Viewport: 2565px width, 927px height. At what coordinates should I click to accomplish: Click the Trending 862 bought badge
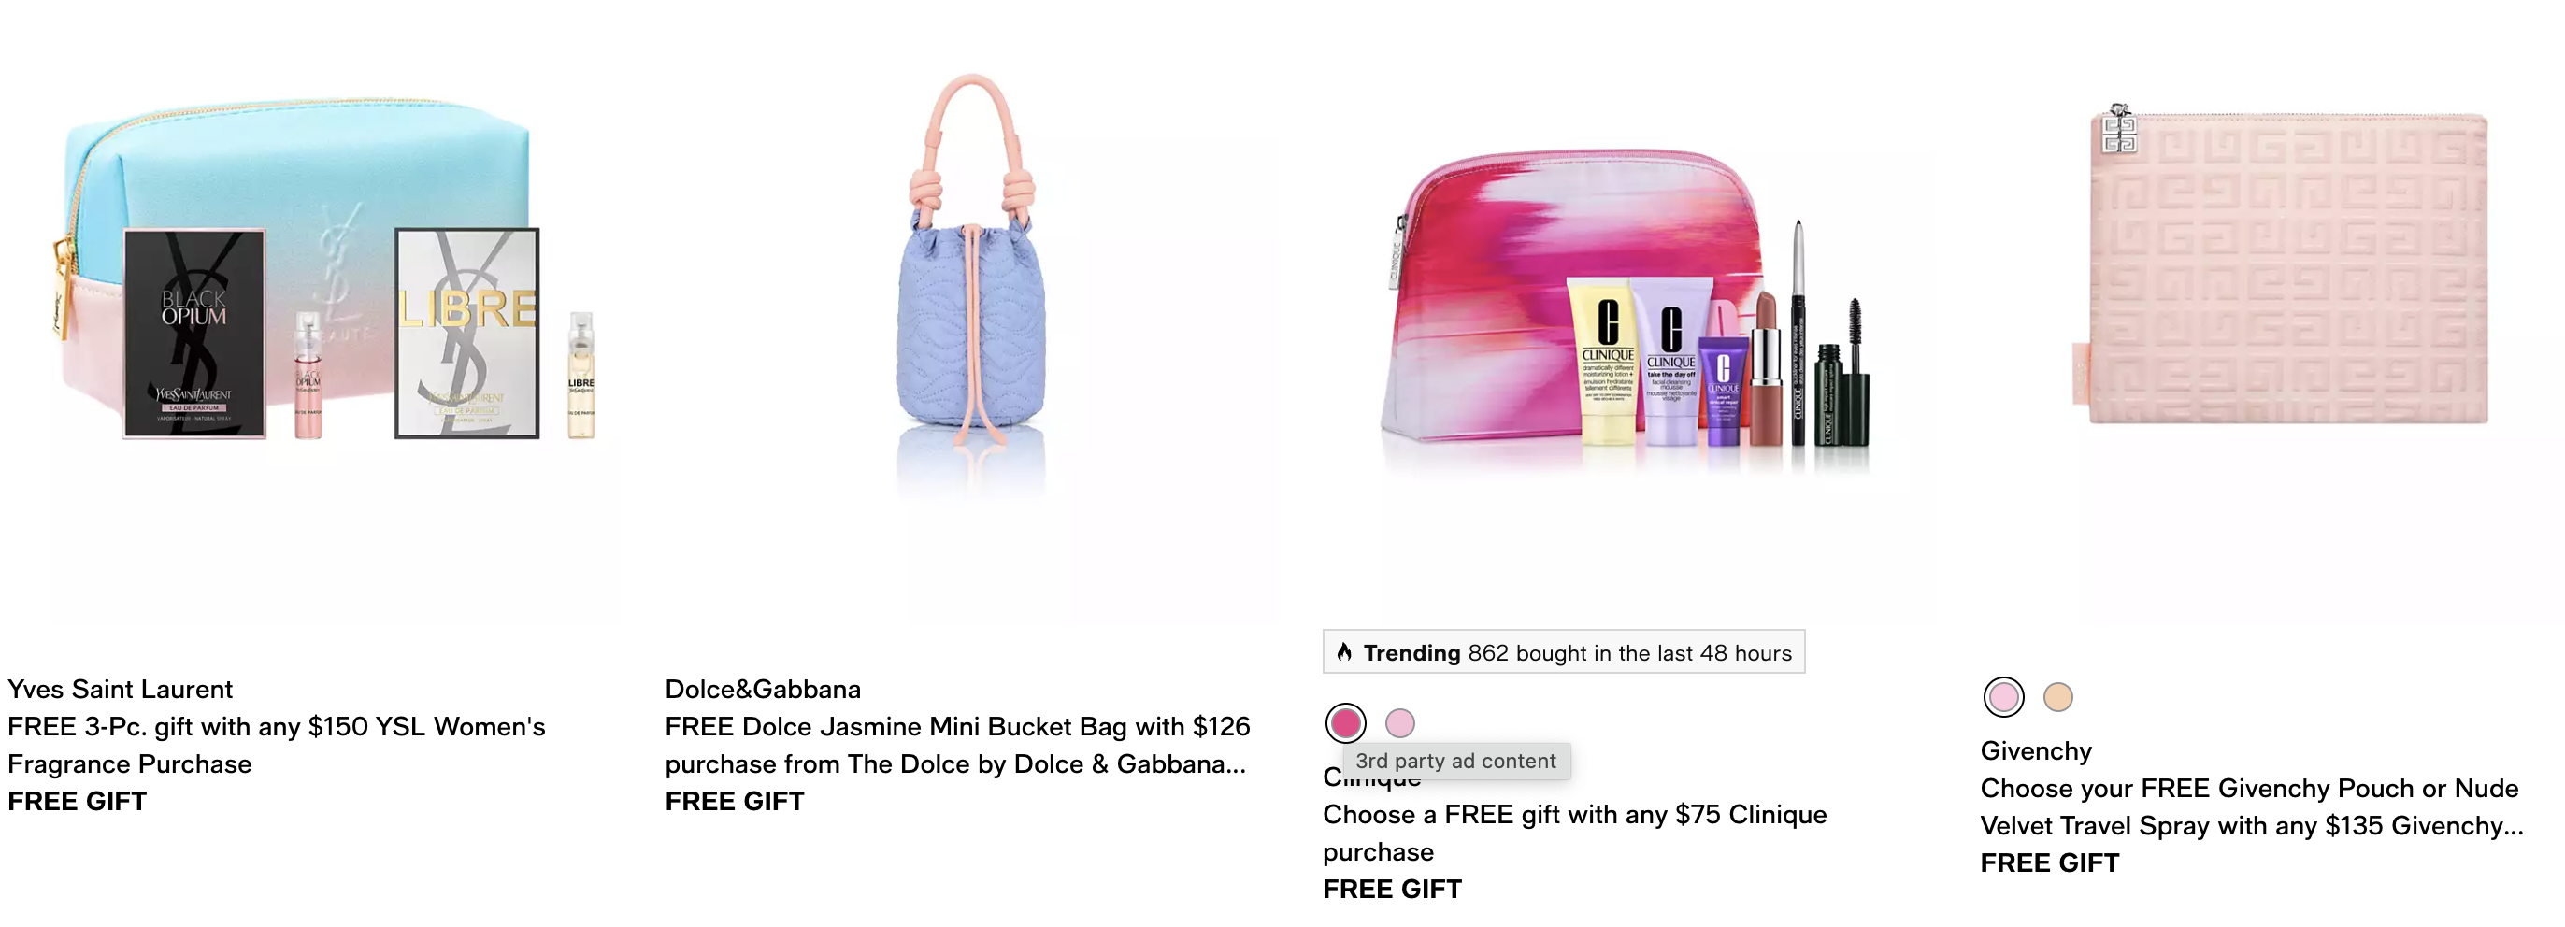point(1563,652)
